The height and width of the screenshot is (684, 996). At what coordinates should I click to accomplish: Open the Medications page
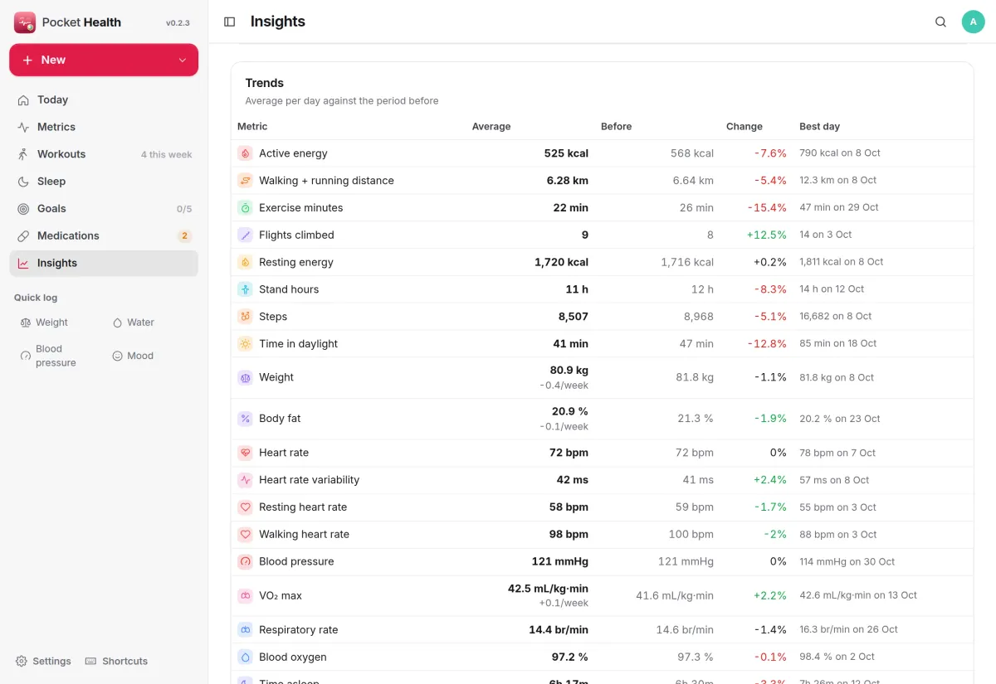(x=104, y=235)
